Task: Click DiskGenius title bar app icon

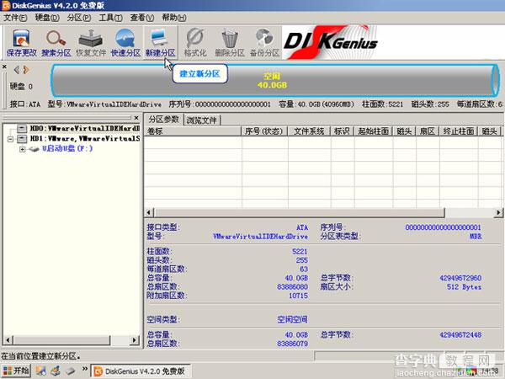Action: (6, 5)
